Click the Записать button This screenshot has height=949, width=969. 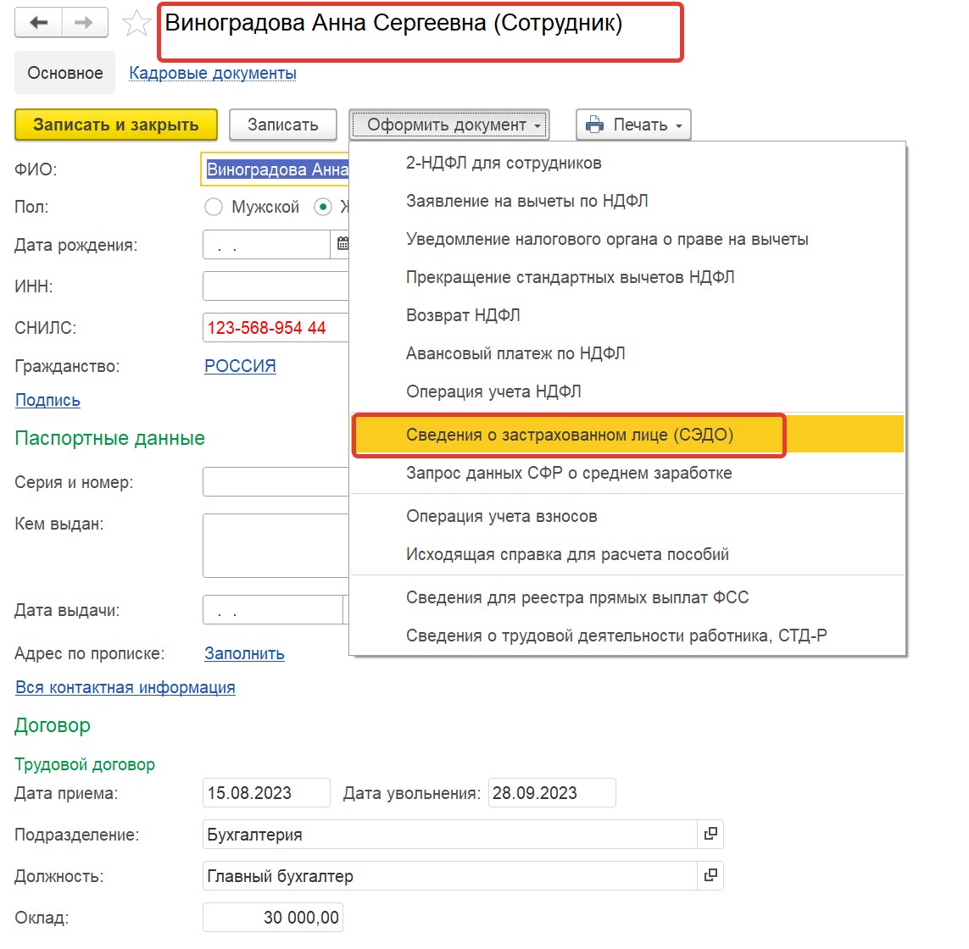coord(283,125)
